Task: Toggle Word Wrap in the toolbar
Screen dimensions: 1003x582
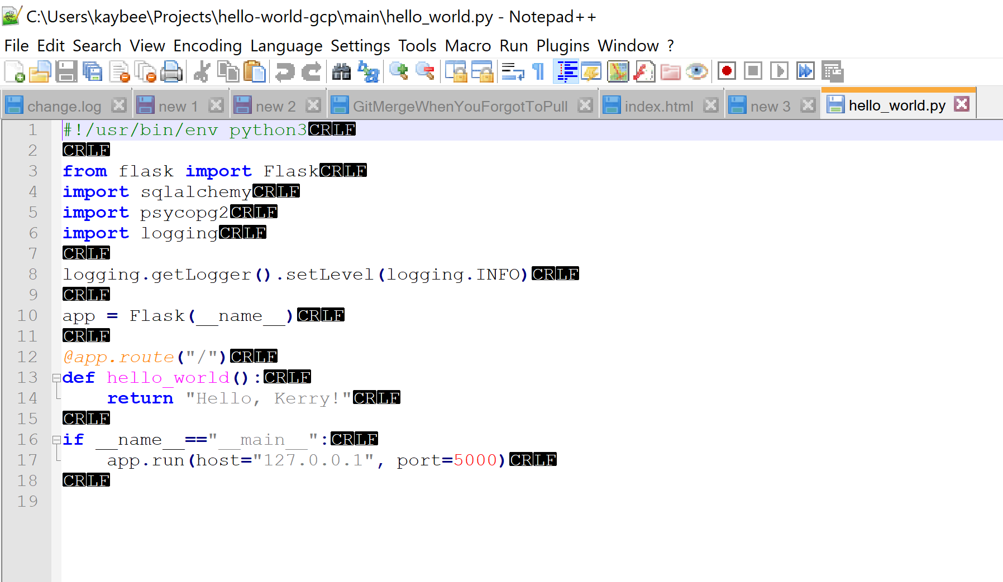Action: pyautogui.click(x=512, y=72)
